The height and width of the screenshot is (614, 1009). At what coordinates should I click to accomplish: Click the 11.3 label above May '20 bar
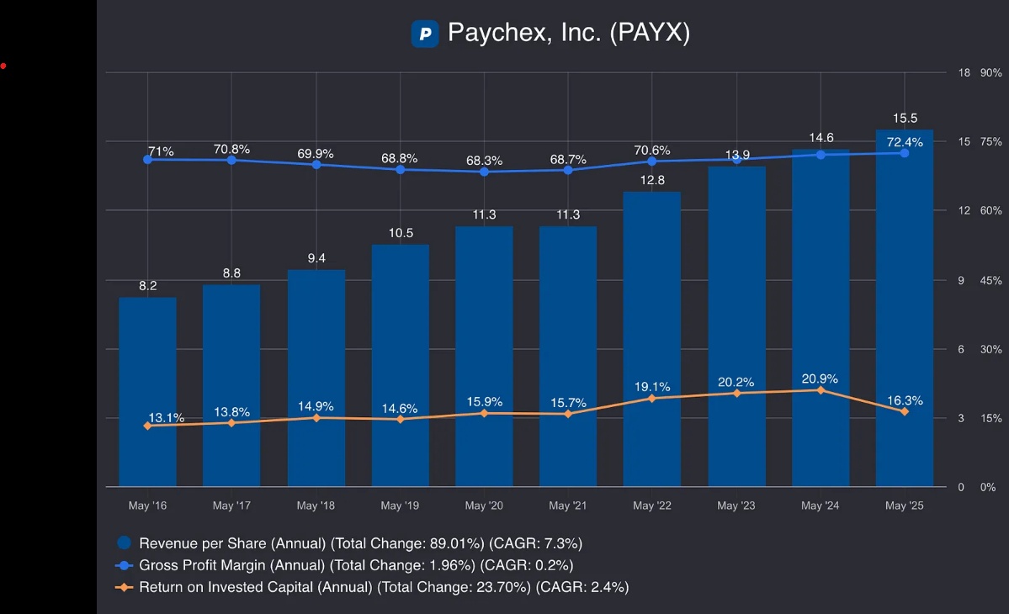coord(485,214)
